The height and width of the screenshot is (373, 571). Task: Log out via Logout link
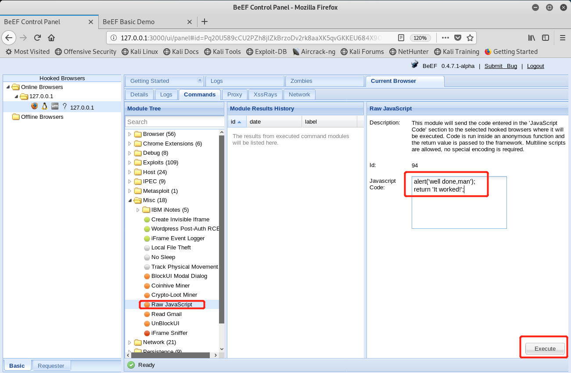(x=535, y=66)
